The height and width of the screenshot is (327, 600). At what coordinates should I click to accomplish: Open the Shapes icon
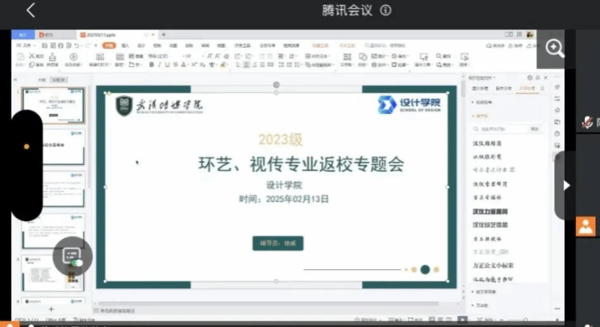coord(363,57)
